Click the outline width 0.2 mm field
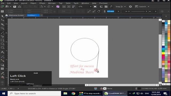 [112, 11]
